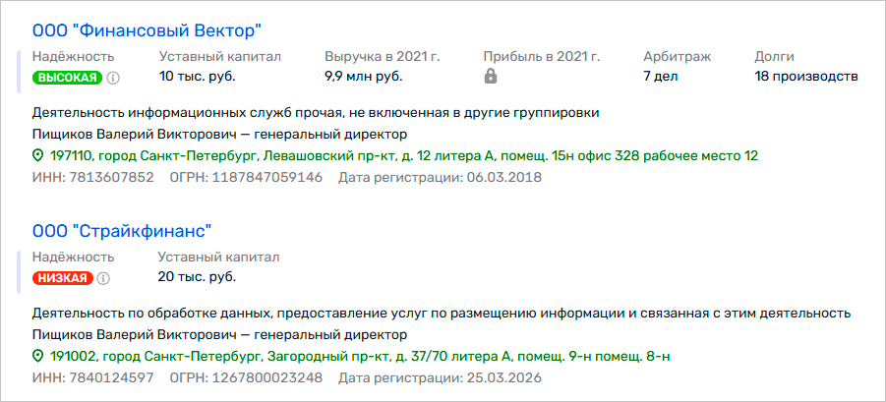The image size is (886, 402).
Task: Click the 18 производств debts value
Action: tap(806, 77)
